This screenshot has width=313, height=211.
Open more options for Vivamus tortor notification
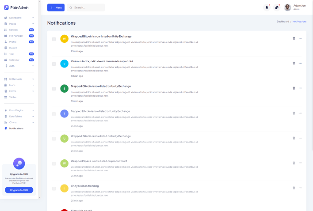300,63
